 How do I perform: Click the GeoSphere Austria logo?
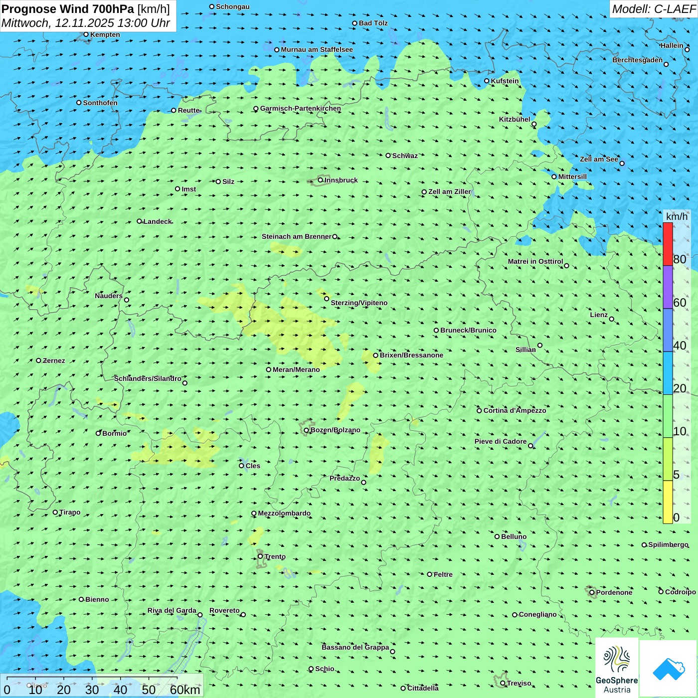point(617,668)
